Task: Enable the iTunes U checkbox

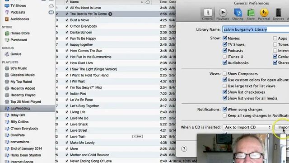Action: (225, 57)
